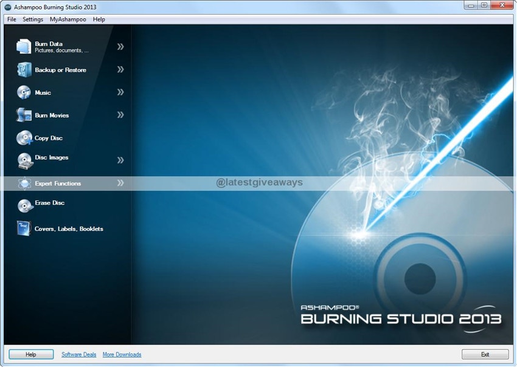Expand the Backup or Restore chevron
Screen dimensions: 517x367
tap(120, 69)
